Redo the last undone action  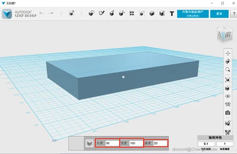click(x=51, y=13)
